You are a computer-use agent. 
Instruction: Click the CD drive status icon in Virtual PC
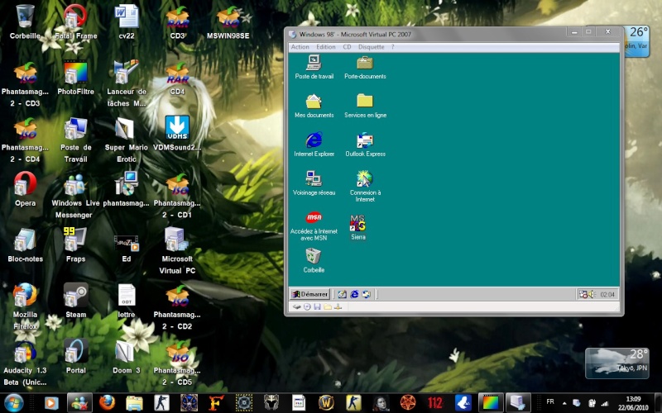coord(307,306)
